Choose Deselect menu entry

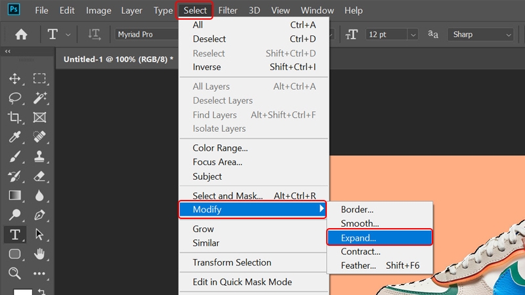253,39
